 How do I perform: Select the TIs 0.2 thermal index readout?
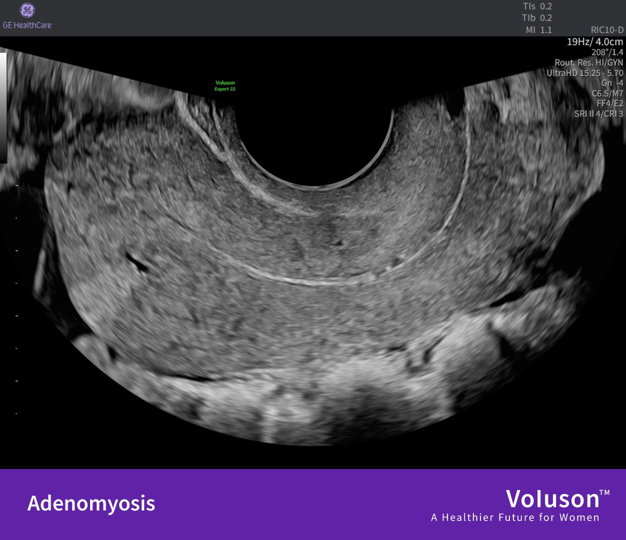click(x=537, y=6)
